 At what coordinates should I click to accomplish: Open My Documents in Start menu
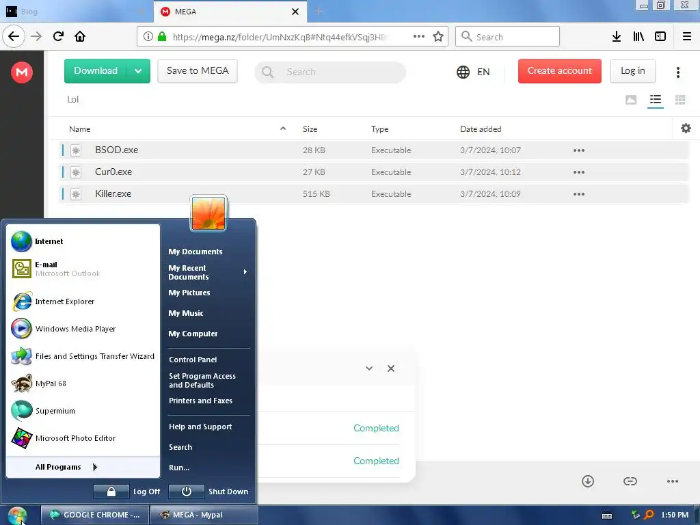click(195, 252)
